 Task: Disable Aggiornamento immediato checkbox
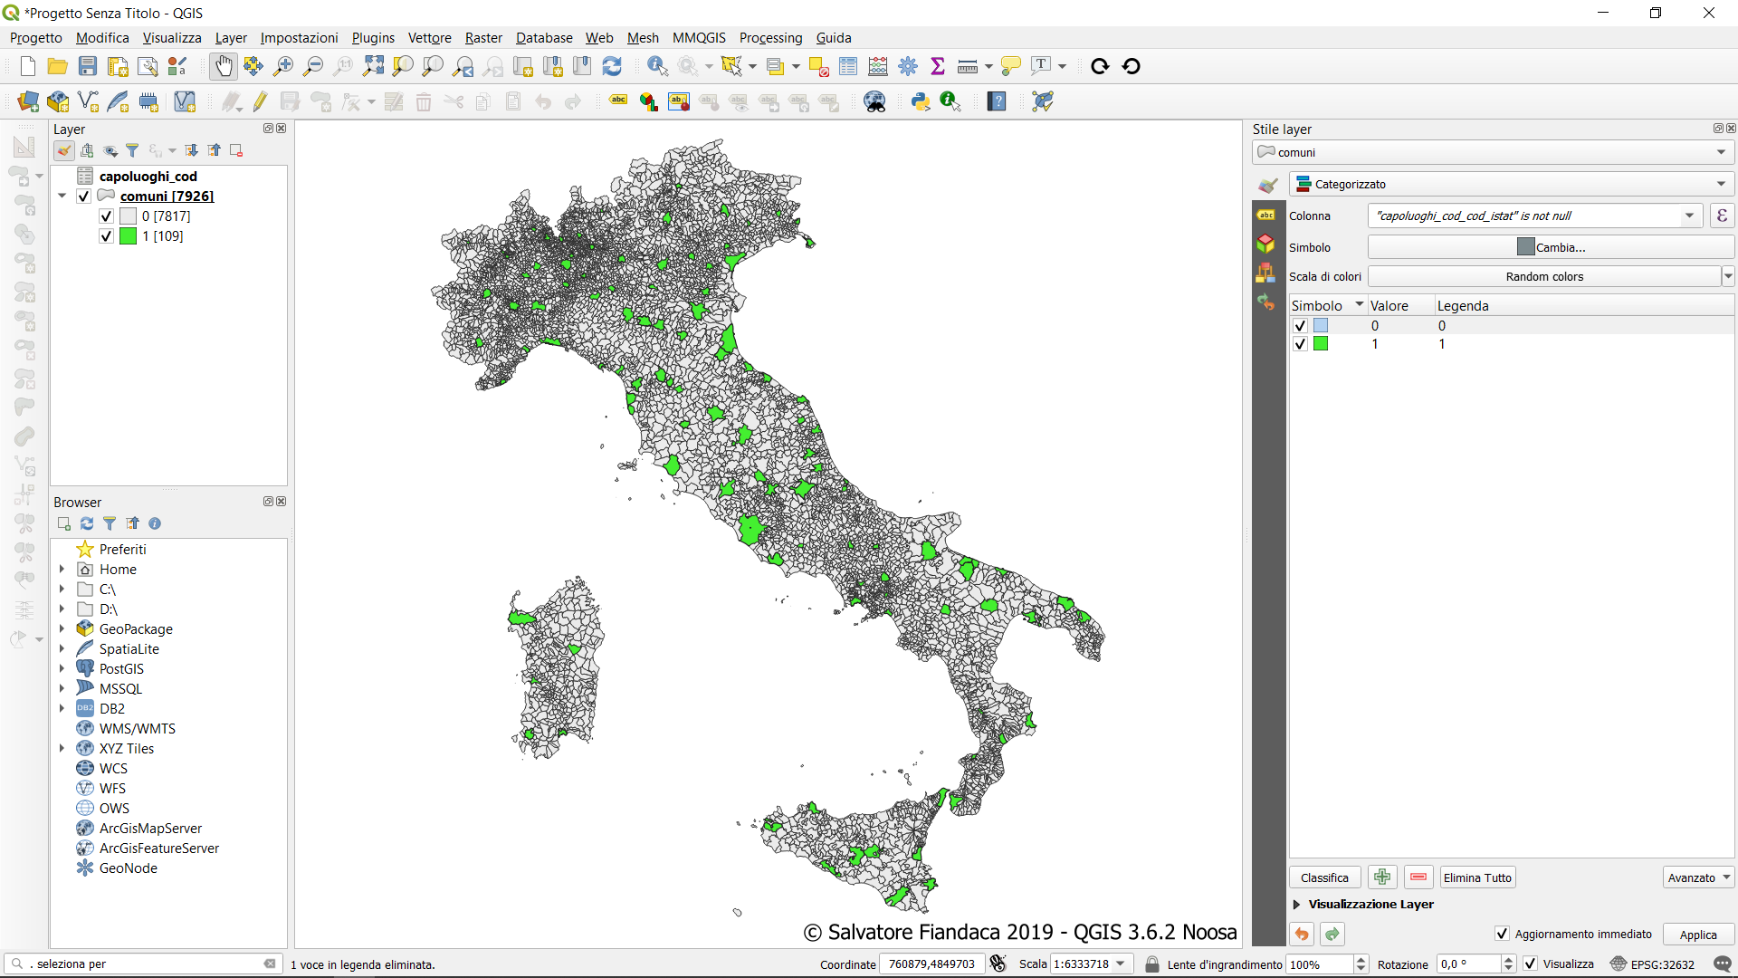tap(1502, 934)
